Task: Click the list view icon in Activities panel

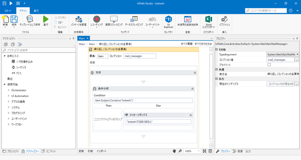Action: pyautogui.click(x=20, y=44)
